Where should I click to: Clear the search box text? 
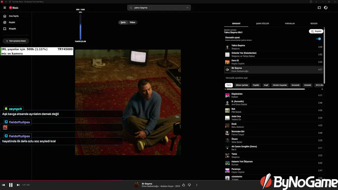187,8
